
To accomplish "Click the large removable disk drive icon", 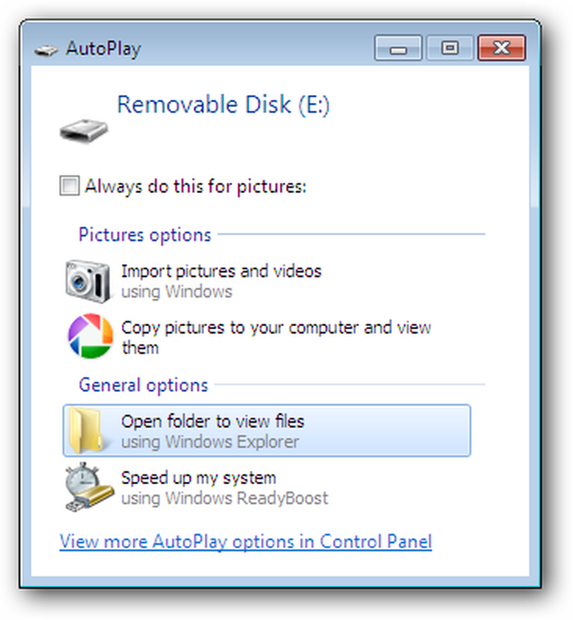I will click(x=84, y=130).
